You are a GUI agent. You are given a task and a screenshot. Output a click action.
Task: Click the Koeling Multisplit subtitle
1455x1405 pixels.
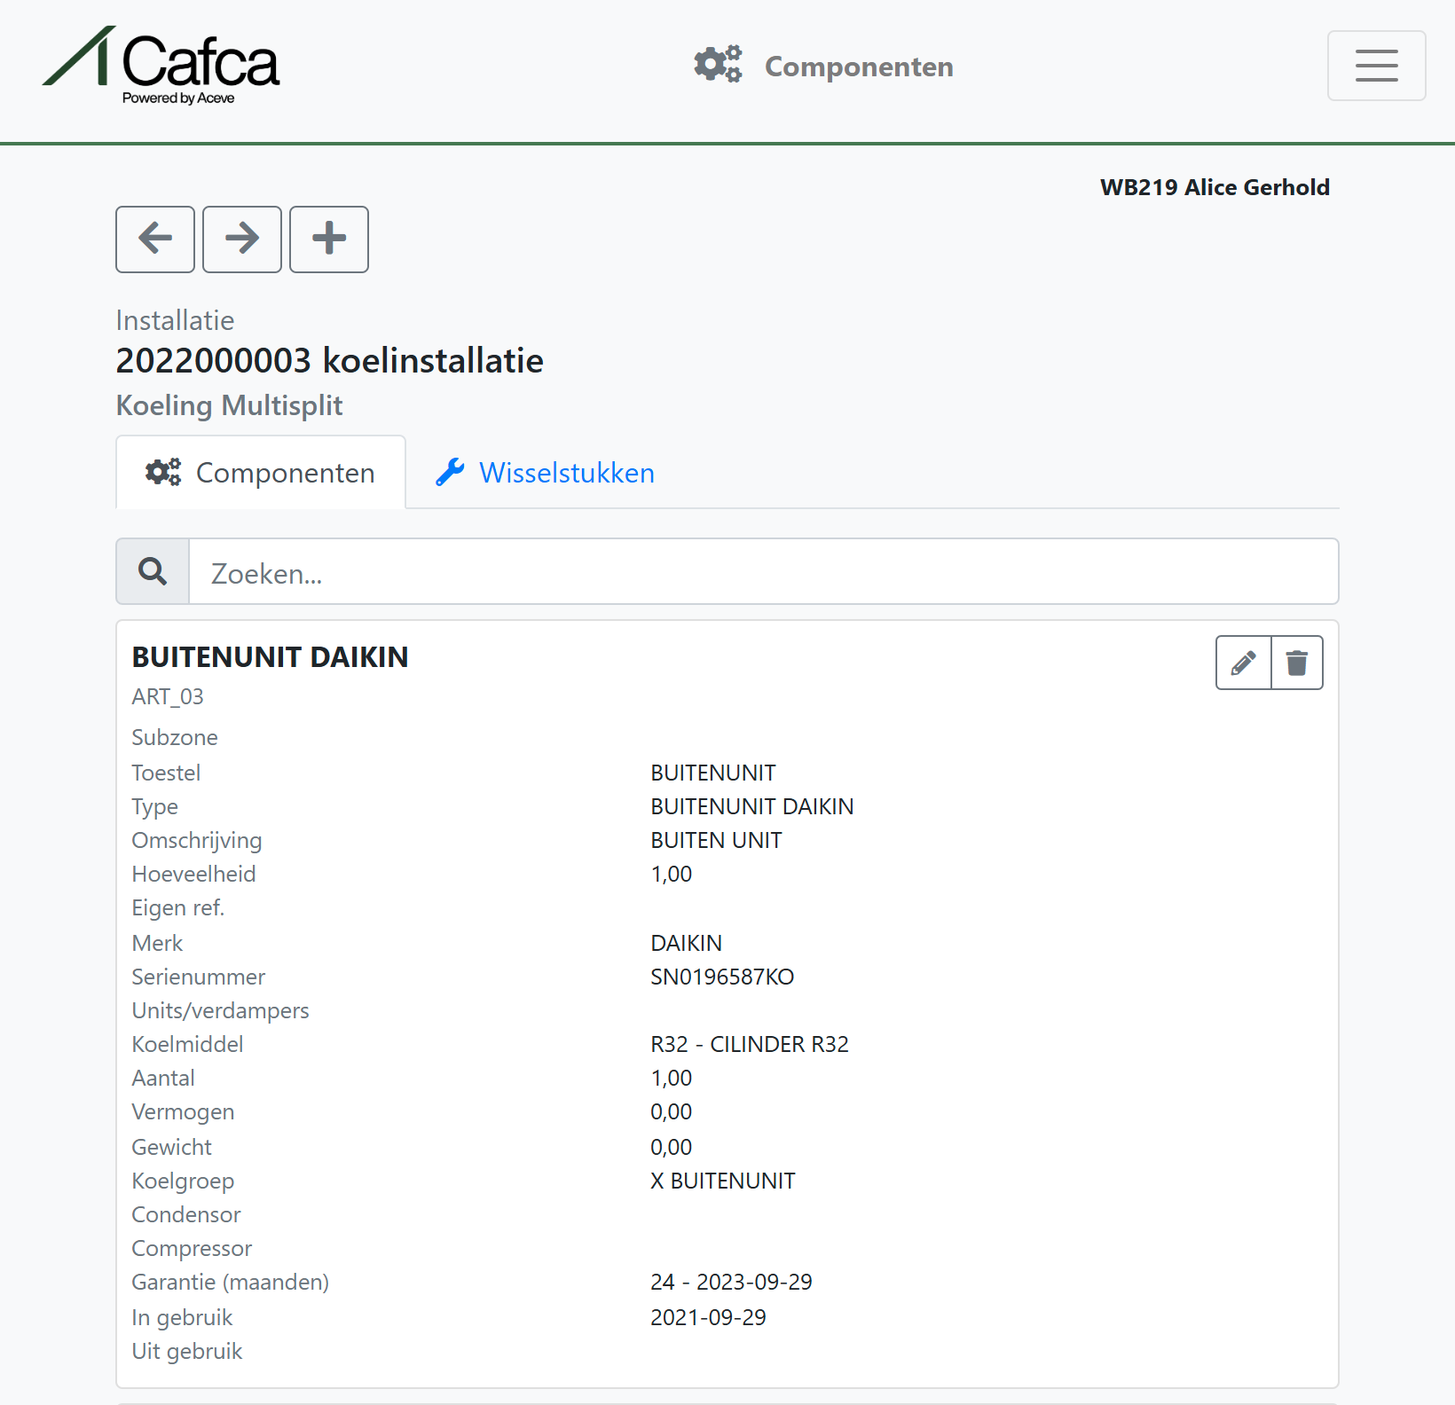[x=230, y=405]
